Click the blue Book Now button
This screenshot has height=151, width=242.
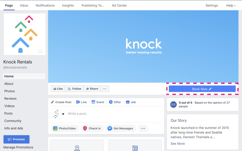coord(202,89)
